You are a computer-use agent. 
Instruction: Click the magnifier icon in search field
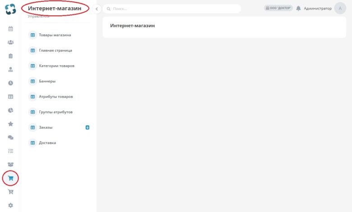coord(109,9)
